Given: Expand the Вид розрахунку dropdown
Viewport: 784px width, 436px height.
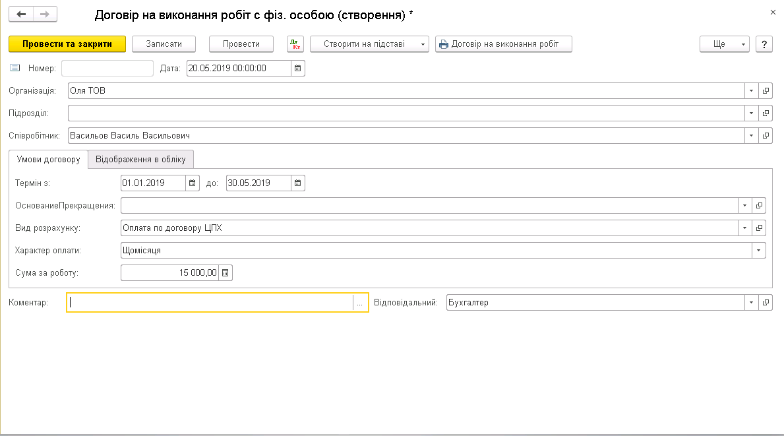Looking at the screenshot, I should 745,228.
